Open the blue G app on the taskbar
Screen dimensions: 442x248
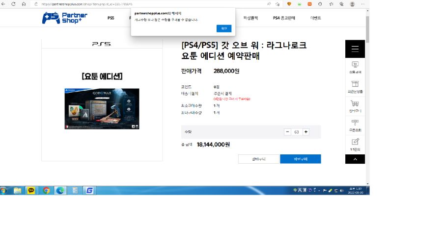(90, 190)
